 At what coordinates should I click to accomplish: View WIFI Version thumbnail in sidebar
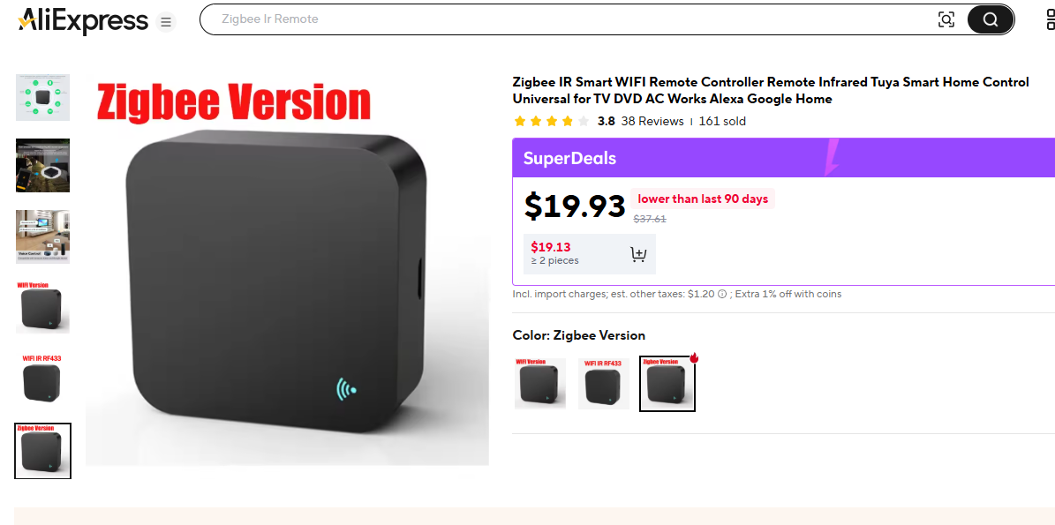(43, 308)
